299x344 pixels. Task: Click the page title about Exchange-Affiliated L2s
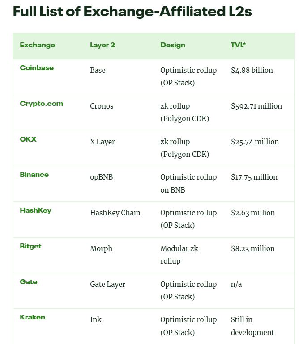click(132, 12)
